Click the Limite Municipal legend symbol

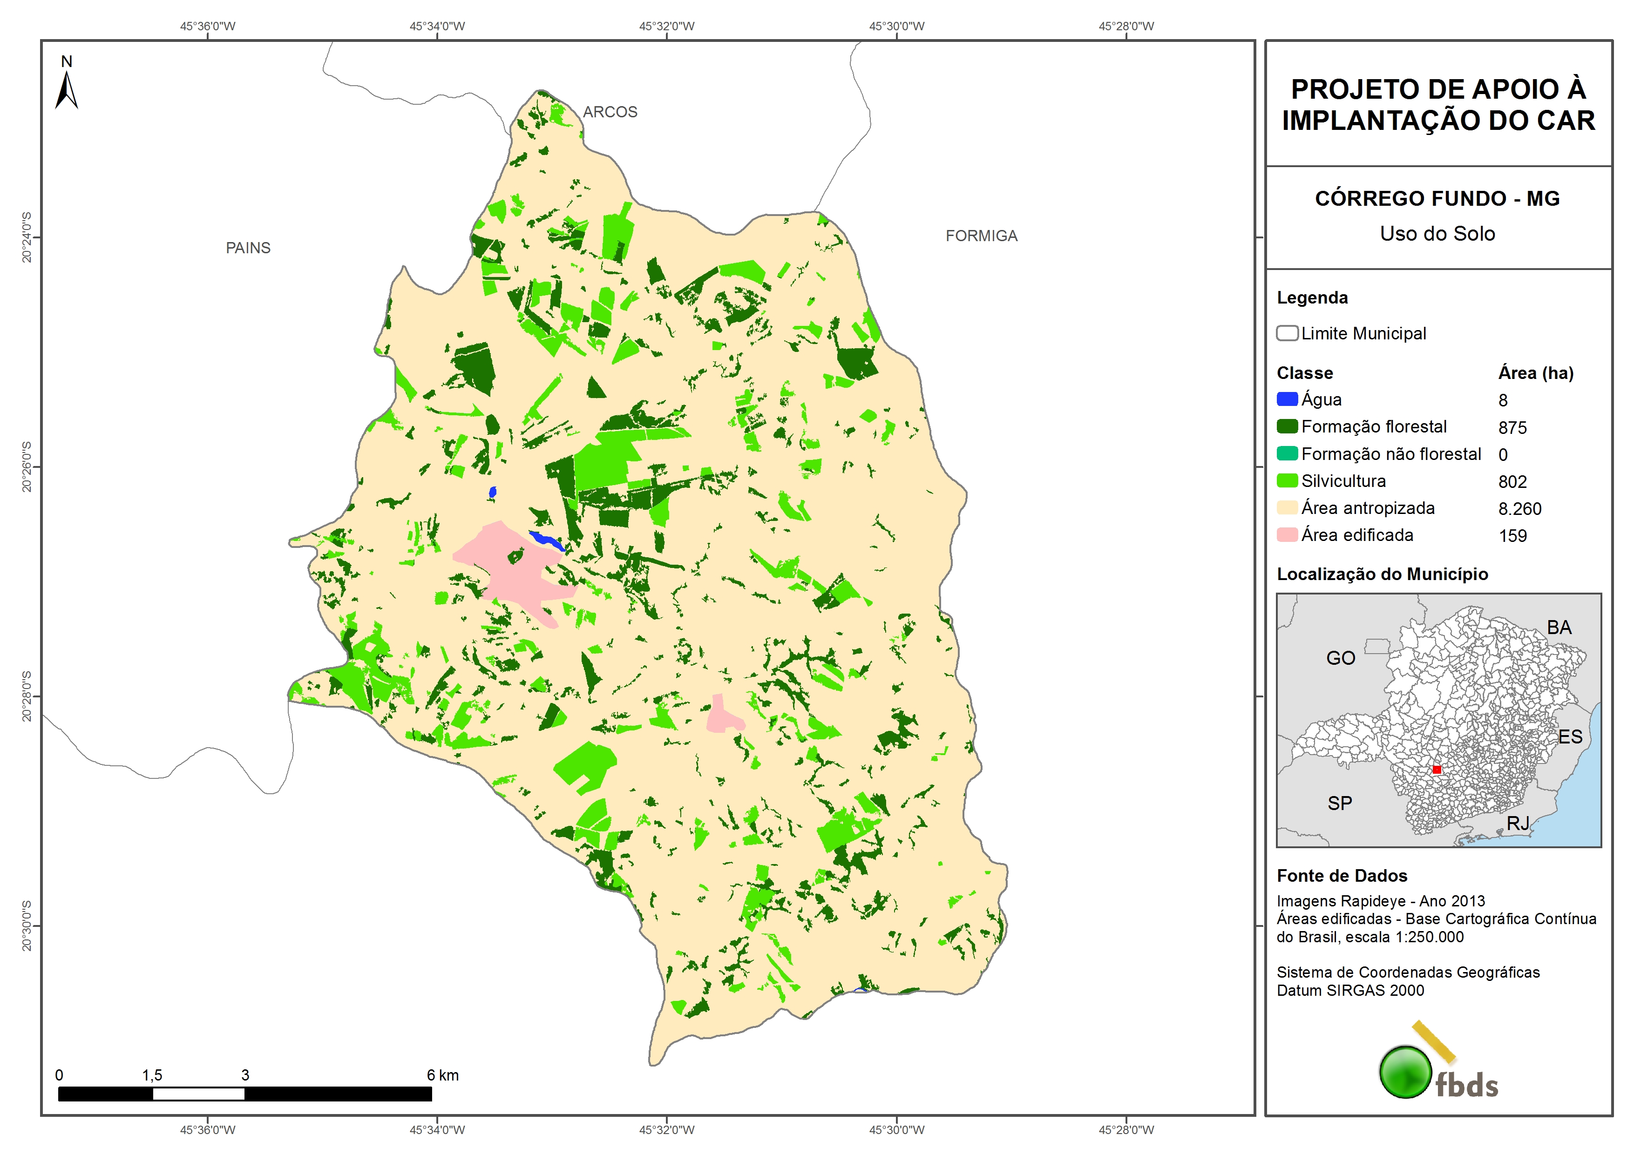point(1287,333)
